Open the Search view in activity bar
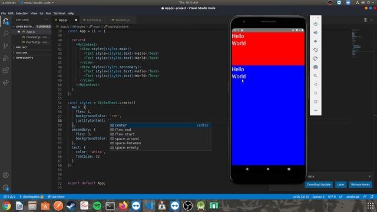This screenshot has height=212, width=377. point(6,33)
